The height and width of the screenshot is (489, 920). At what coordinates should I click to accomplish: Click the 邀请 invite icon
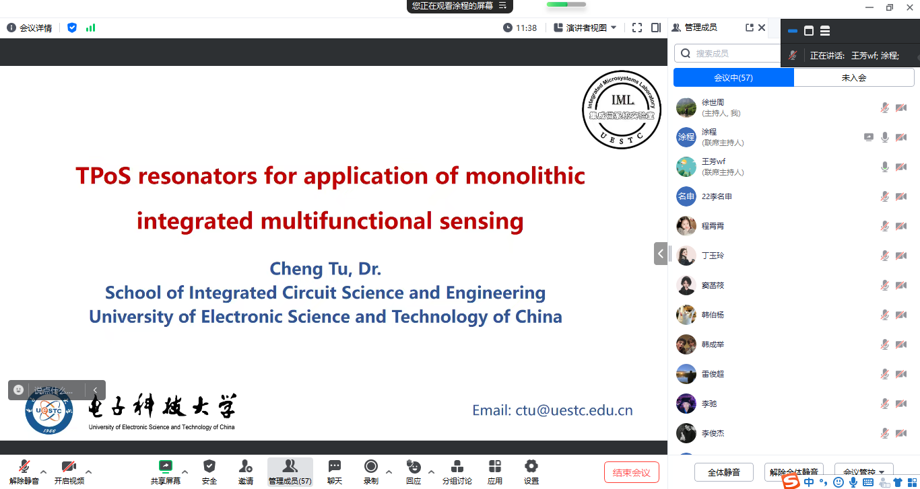pos(246,466)
